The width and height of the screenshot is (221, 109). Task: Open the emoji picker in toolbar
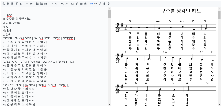point(4,4)
